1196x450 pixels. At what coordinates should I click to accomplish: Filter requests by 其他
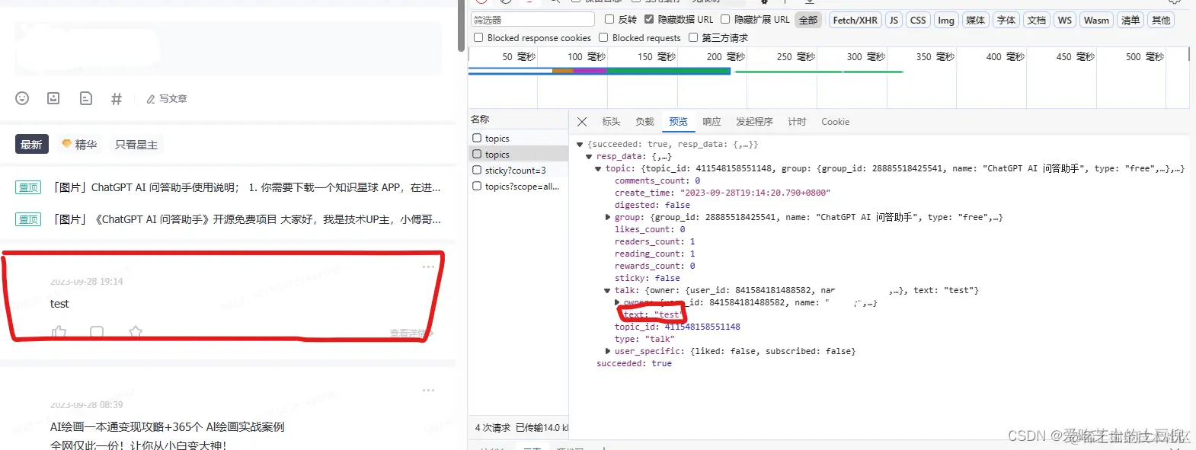pos(1161,21)
